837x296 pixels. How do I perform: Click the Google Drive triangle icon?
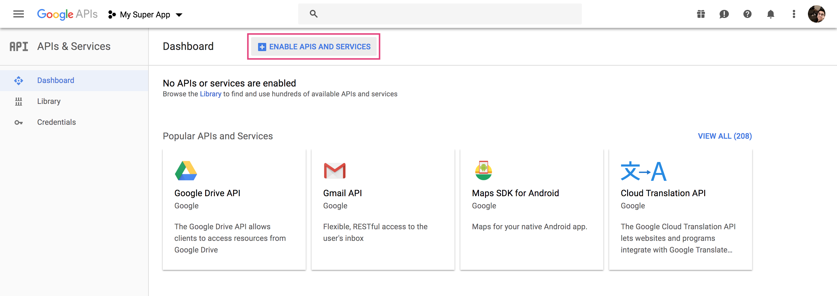[x=186, y=171]
